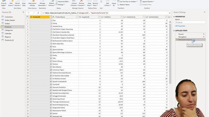This screenshot has height=117, width=209.
Task: Delete the Removed Columns step with the X icon
Action: (177, 40)
